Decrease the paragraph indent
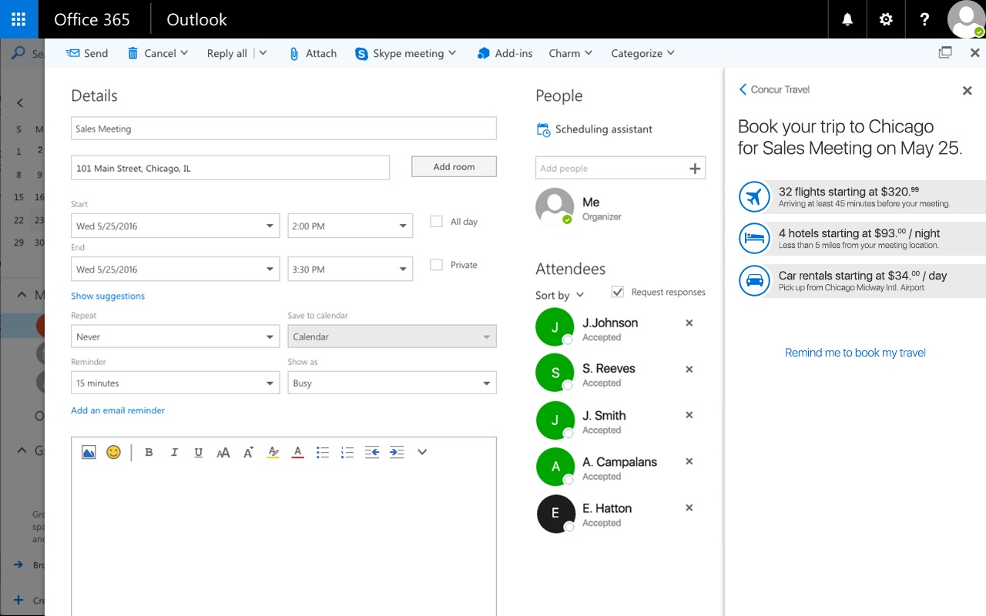Image resolution: width=986 pixels, height=616 pixels. point(372,453)
